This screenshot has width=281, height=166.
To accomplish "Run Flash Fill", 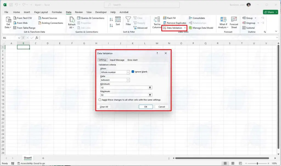I will 169,18.
